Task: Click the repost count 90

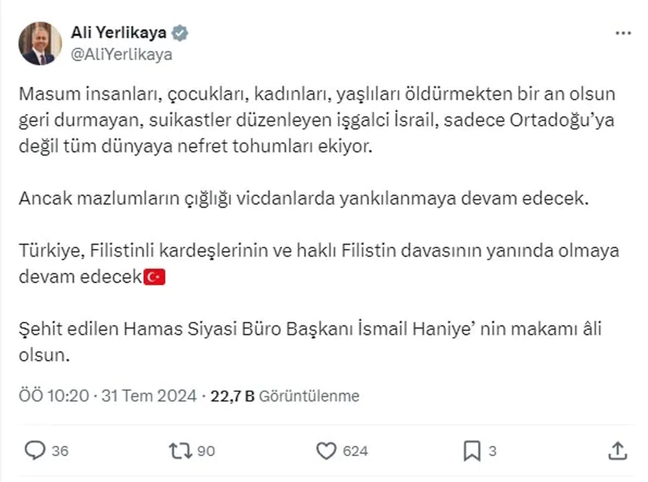Action: 206,451
